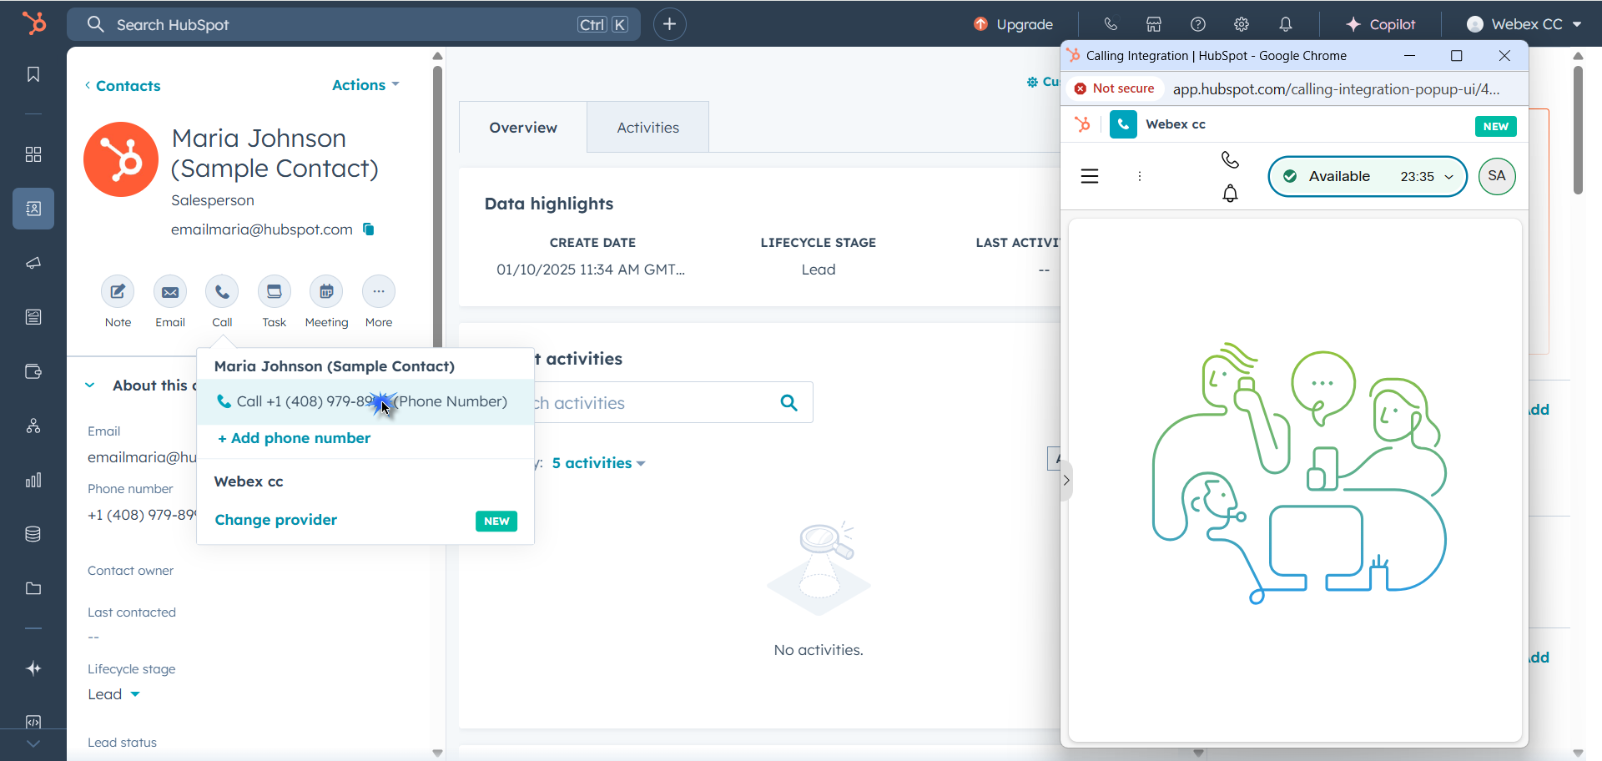The image size is (1602, 761).
Task: Click the Note icon under contact name
Action: pos(118,292)
